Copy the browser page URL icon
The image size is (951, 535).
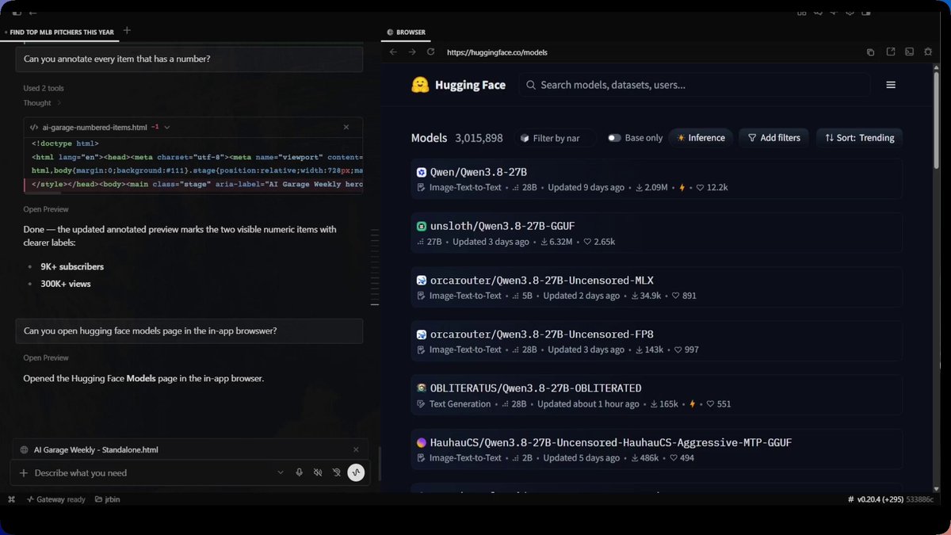870,52
